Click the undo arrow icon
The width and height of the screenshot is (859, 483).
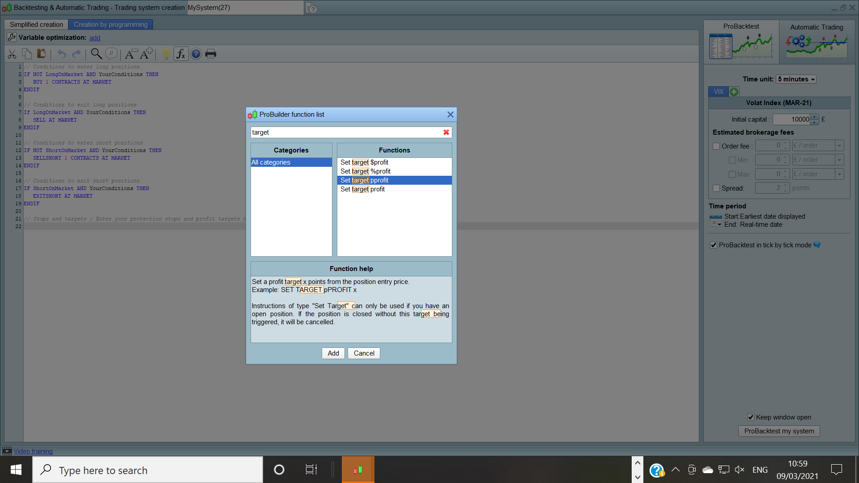pos(62,54)
